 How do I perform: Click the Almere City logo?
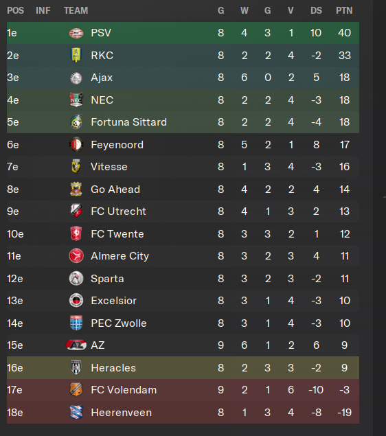coord(76,256)
